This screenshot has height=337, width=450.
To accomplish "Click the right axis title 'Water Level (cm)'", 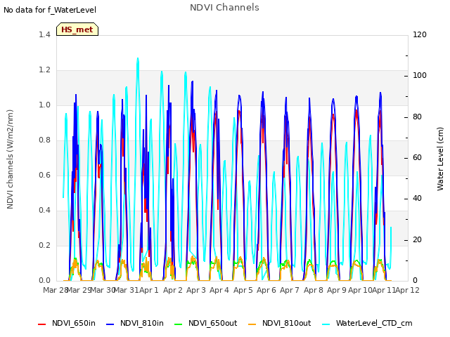I will [x=440, y=159].
